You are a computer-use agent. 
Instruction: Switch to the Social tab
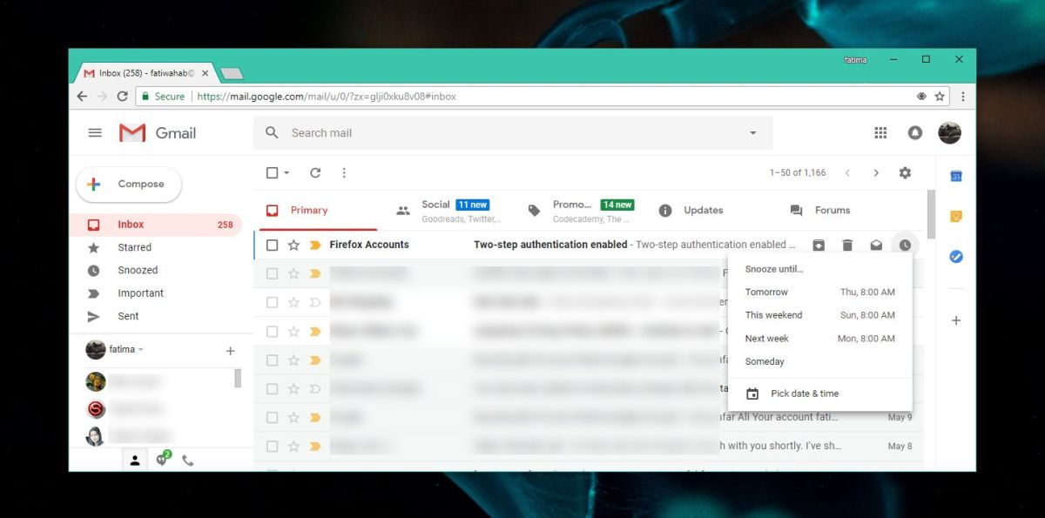450,211
